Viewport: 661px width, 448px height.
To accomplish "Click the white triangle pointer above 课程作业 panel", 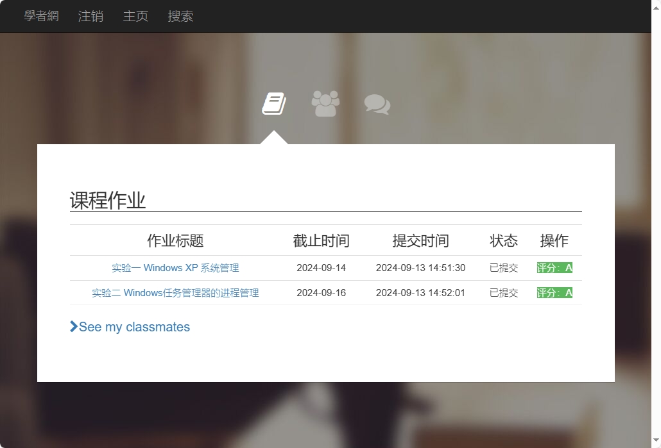I will [x=274, y=137].
